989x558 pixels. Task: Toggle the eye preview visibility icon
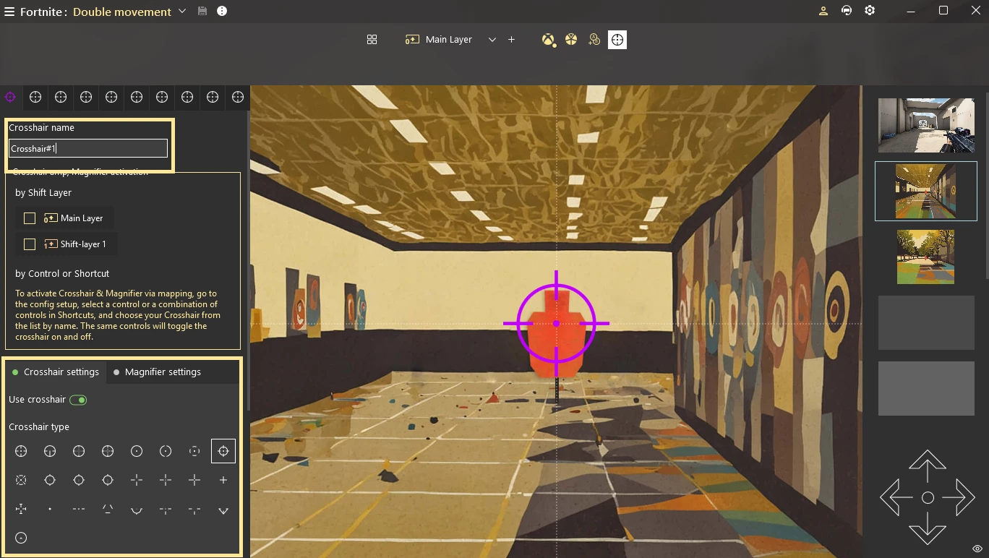point(977,549)
